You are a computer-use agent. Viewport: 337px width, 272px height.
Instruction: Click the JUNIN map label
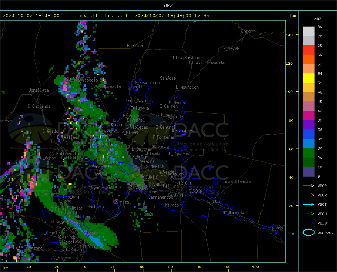tap(151, 177)
